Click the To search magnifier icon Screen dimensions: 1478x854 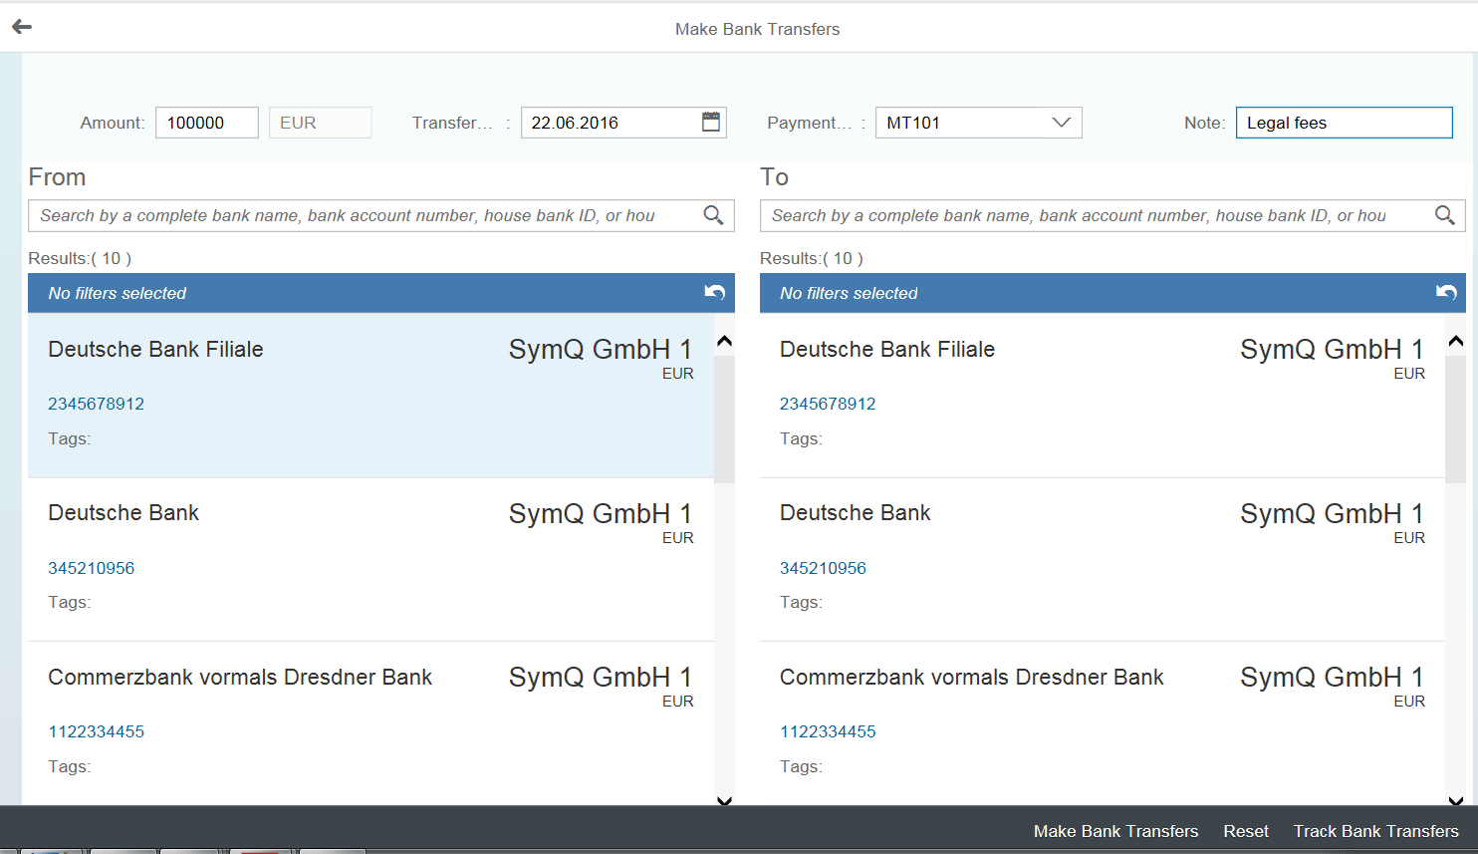(1444, 215)
